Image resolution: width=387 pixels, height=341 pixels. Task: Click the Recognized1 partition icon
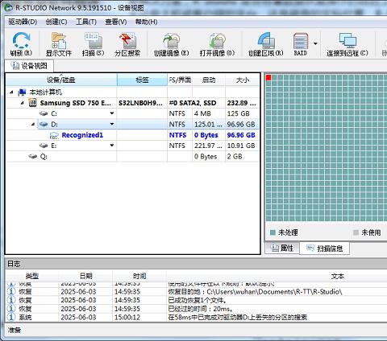coord(54,135)
